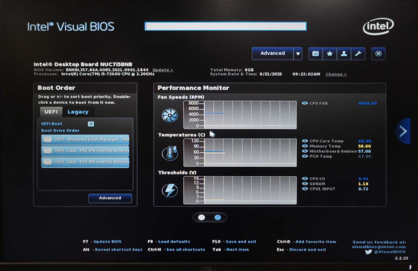Image resolution: width=418 pixels, height=271 pixels.
Task: Click SDRAM voltage value 1.18
Action: pyautogui.click(x=363, y=184)
